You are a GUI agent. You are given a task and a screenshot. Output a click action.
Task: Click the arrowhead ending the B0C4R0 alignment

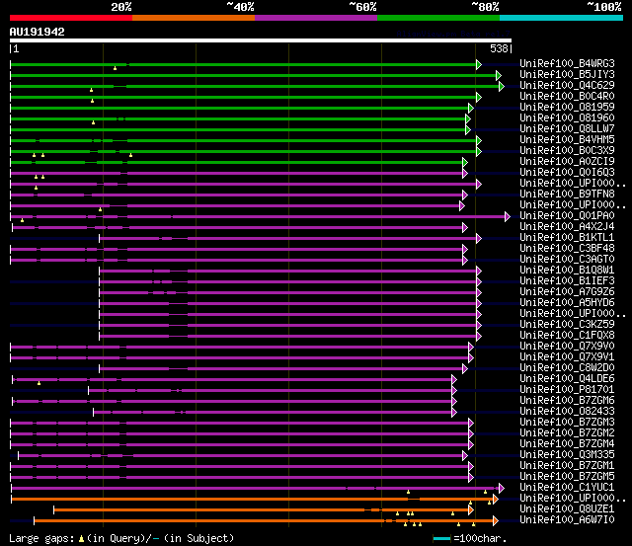click(x=479, y=97)
